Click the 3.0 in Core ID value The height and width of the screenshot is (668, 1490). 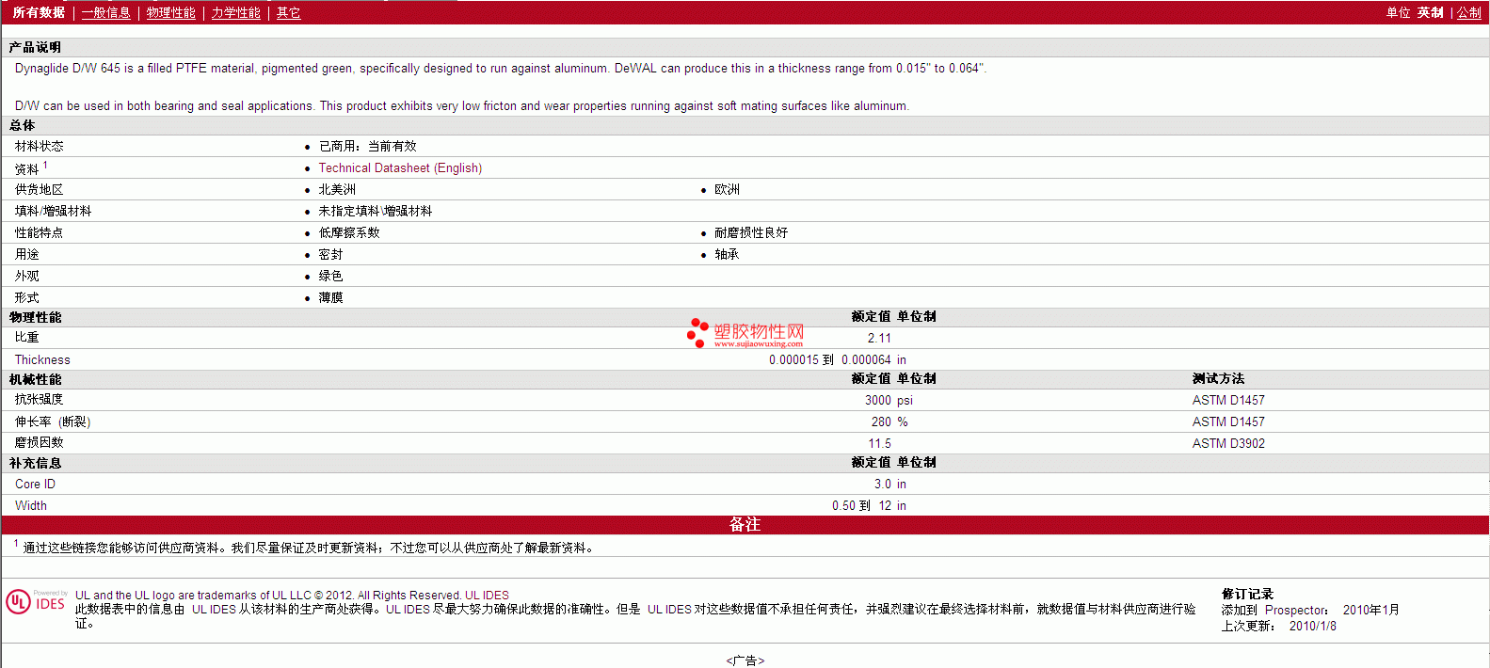(x=889, y=484)
